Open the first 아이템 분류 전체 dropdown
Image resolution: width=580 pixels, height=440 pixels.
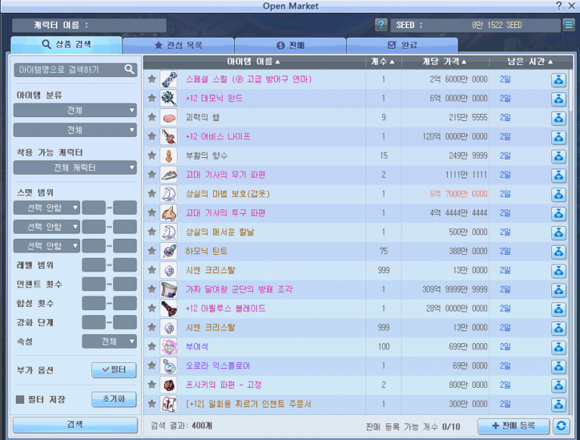75,110
